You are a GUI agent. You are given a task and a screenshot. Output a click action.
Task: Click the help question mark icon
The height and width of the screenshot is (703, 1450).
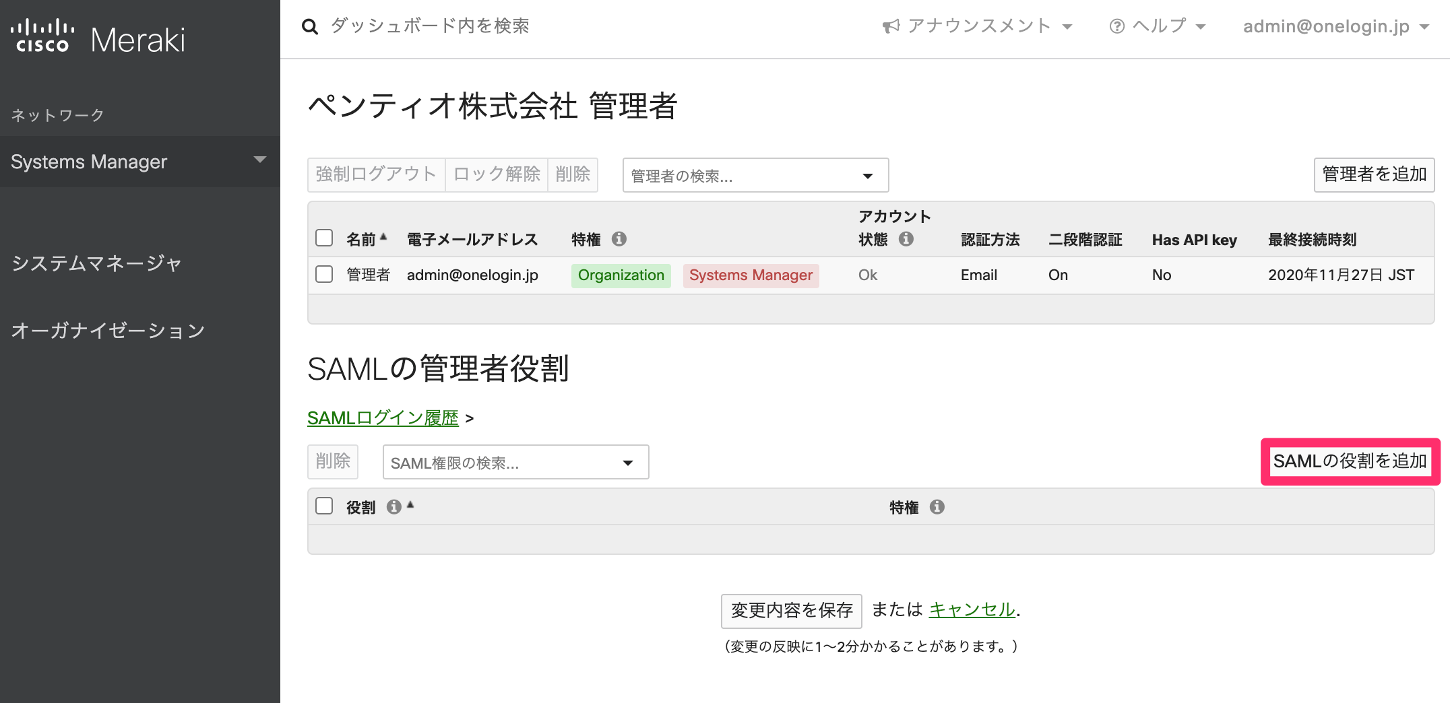tap(1116, 26)
